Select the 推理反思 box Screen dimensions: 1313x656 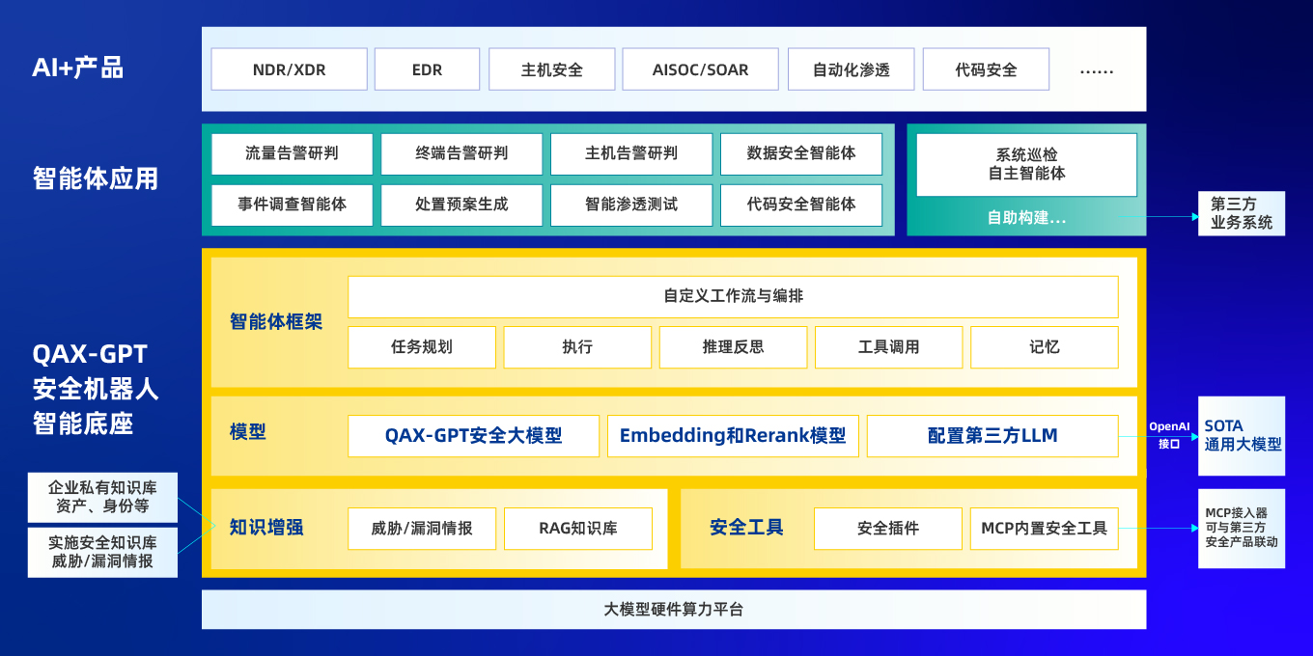733,347
